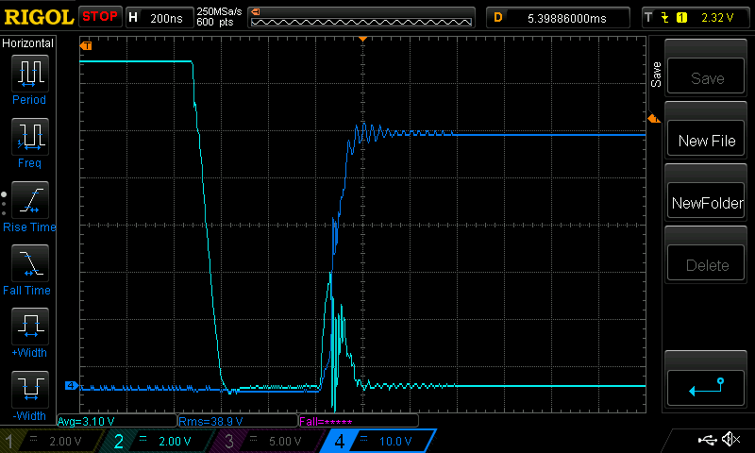Toggle channel 1 at 2.00 V
755x453 pixels.
pyautogui.click(x=54, y=441)
